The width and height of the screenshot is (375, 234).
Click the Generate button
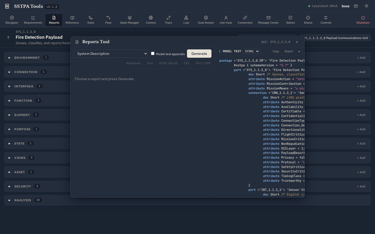coord(199,54)
